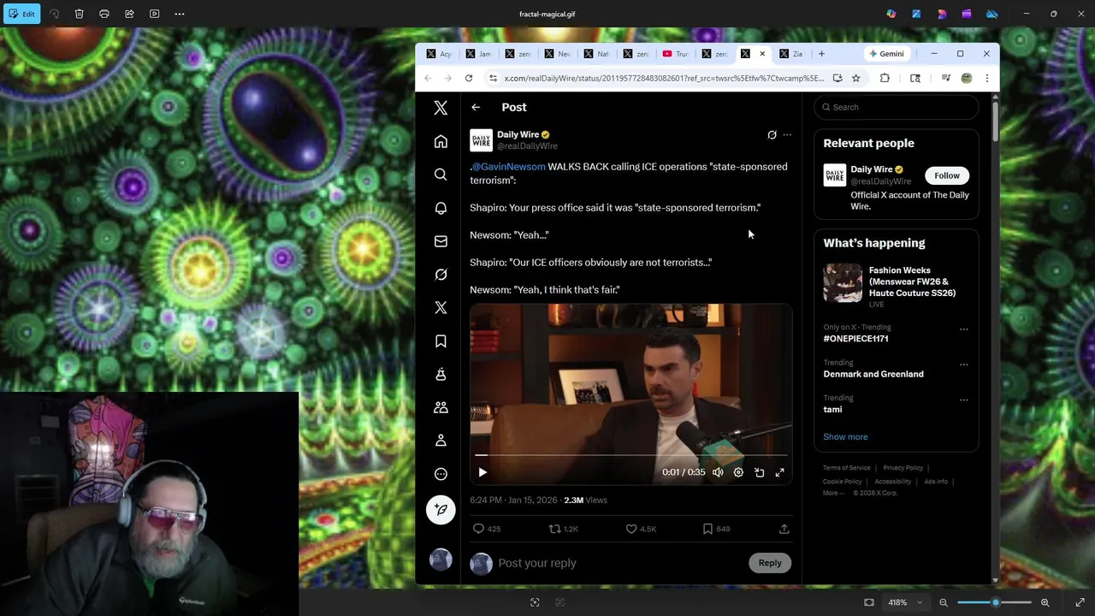The width and height of the screenshot is (1095, 616).
Task: Print the image using the printer icon
Action: click(x=104, y=14)
